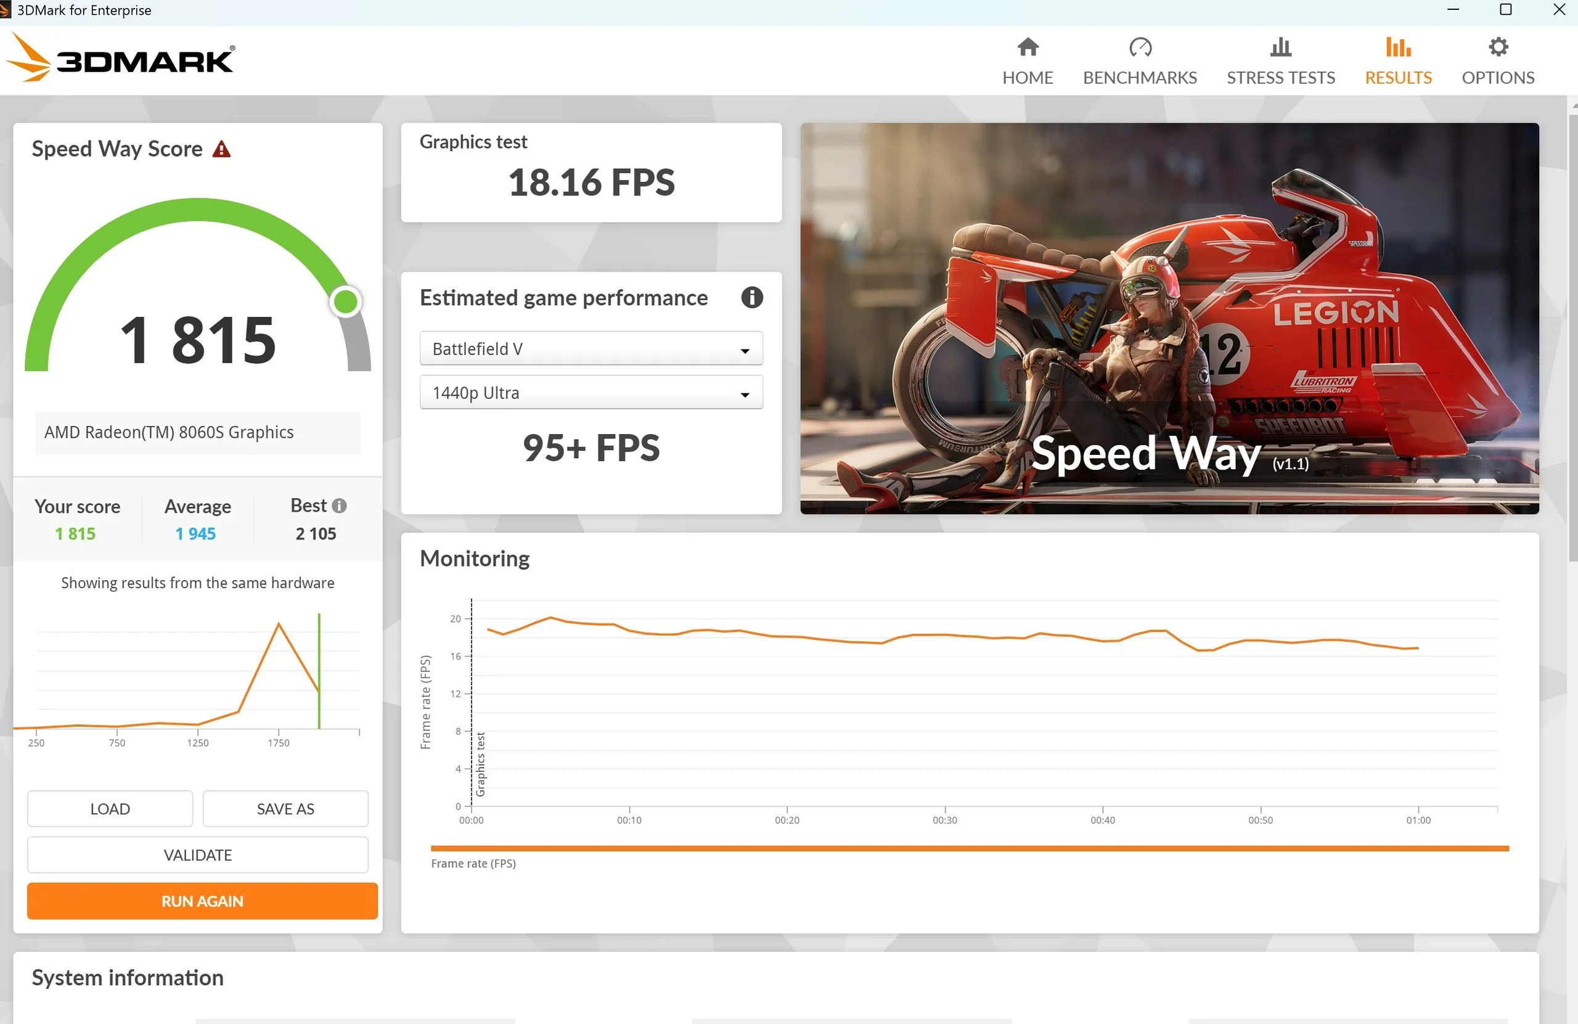Click the Speed Way benchmark artwork image
Screen dimensions: 1578x1024
(1168, 318)
